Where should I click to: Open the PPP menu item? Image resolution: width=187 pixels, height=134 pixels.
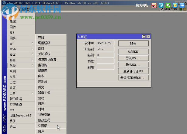(21, 33)
